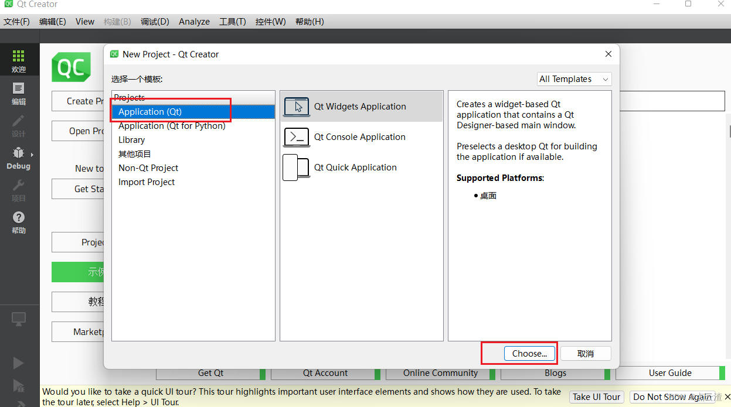731x407 pixels.
Task: Click the QC logo on welcome page
Action: point(72,67)
